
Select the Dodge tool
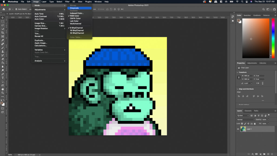[3, 70]
